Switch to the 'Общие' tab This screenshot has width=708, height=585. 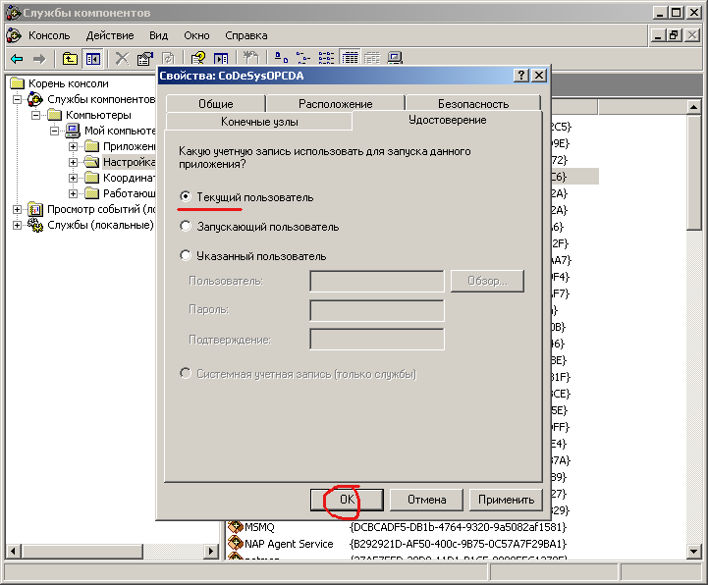216,104
